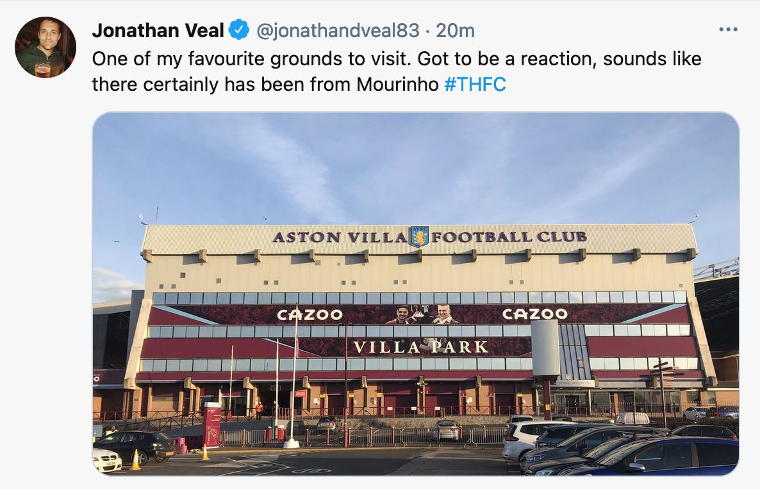Viewport: 760px width, 489px height.
Task: Click the two faces banner between the CAZOO signs
Action: point(422,314)
